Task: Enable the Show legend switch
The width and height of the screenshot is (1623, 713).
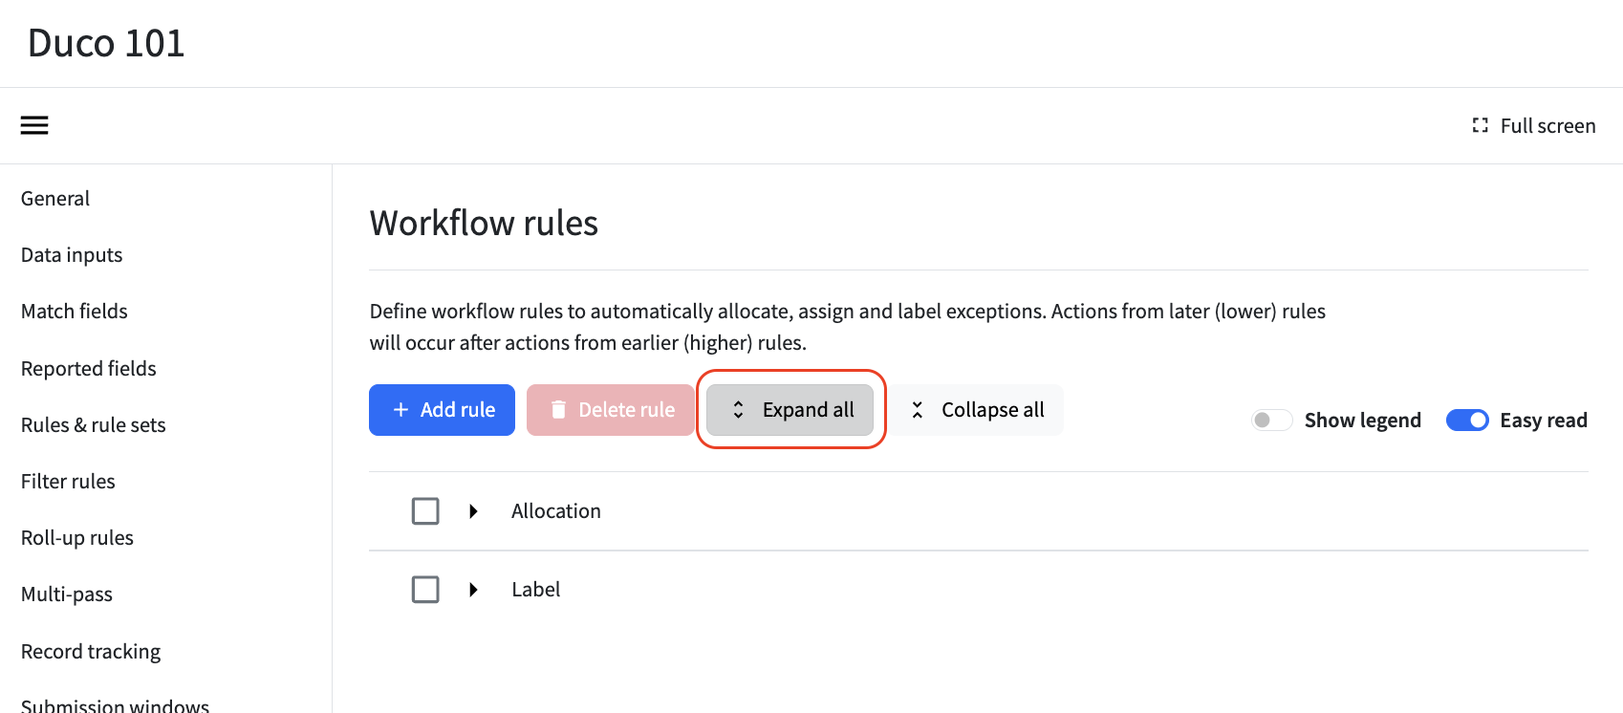Action: (1272, 420)
